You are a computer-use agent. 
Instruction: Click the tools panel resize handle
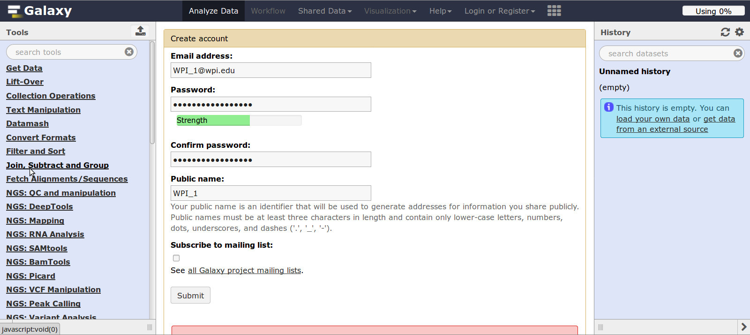pos(150,327)
